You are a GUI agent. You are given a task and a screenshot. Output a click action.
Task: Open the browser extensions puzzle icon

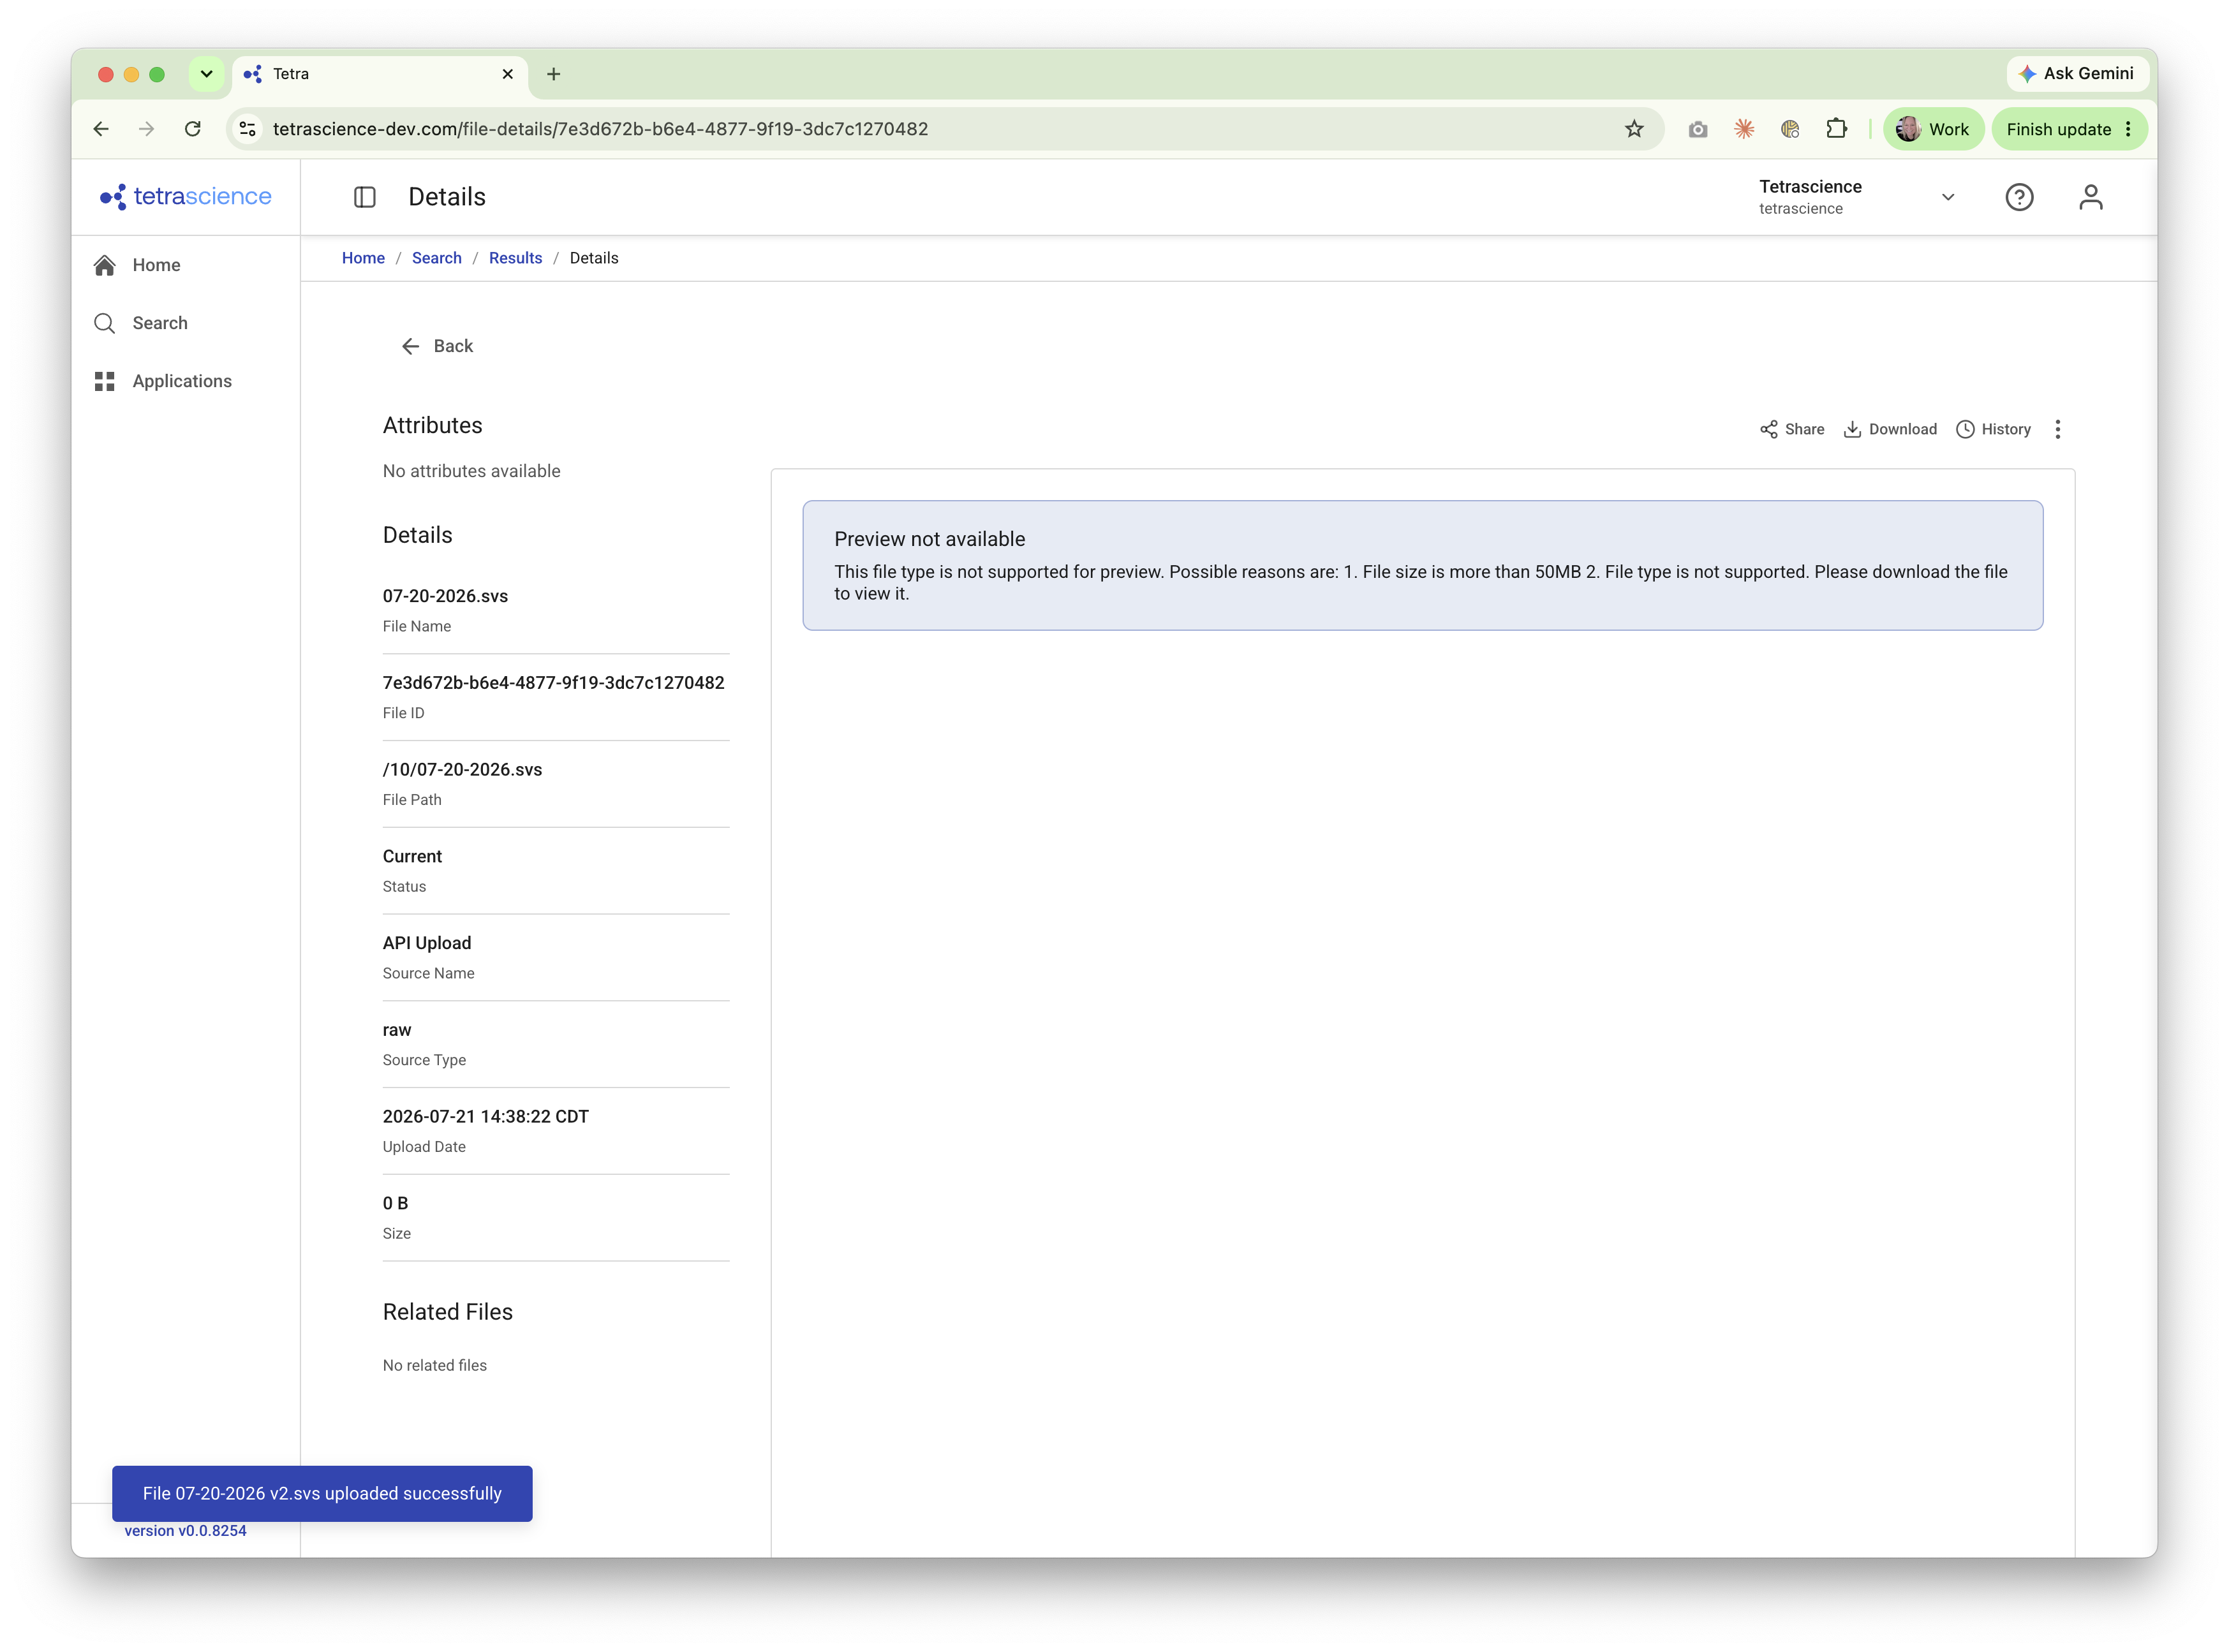1836,129
